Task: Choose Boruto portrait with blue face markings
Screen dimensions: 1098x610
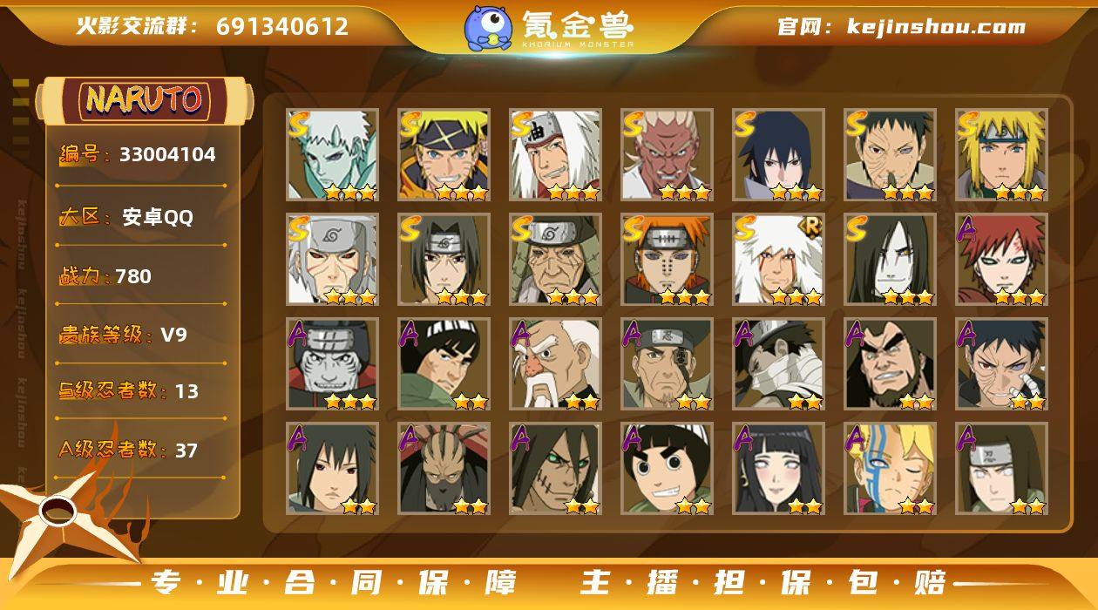Action: tap(890, 468)
